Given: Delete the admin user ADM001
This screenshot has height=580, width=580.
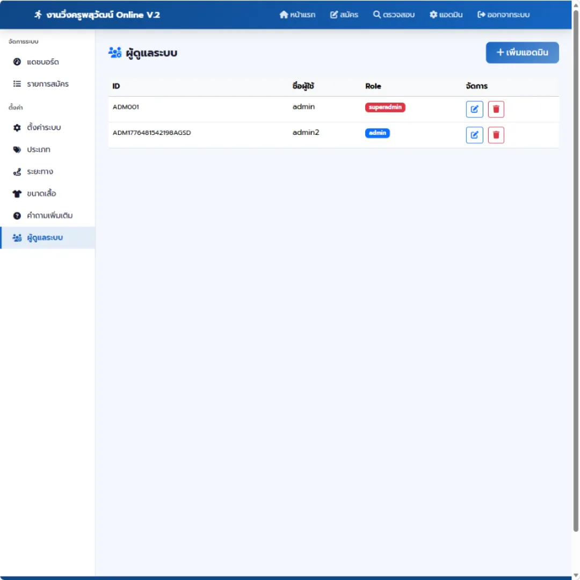Looking at the screenshot, I should [496, 109].
